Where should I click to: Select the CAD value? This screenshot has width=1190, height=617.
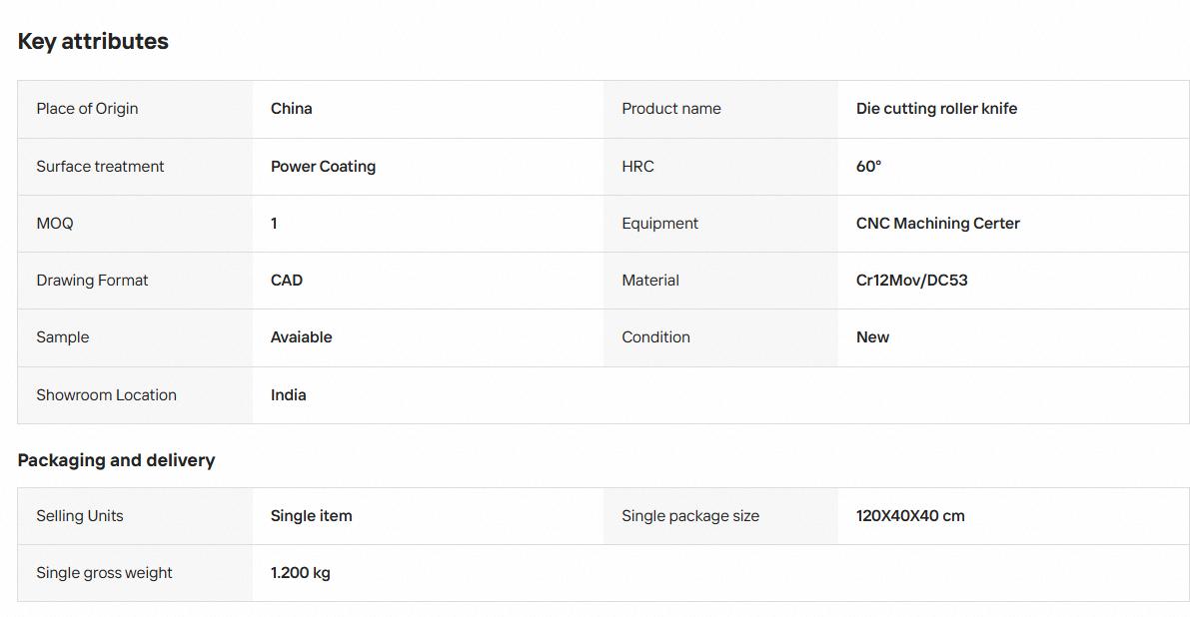tap(287, 281)
